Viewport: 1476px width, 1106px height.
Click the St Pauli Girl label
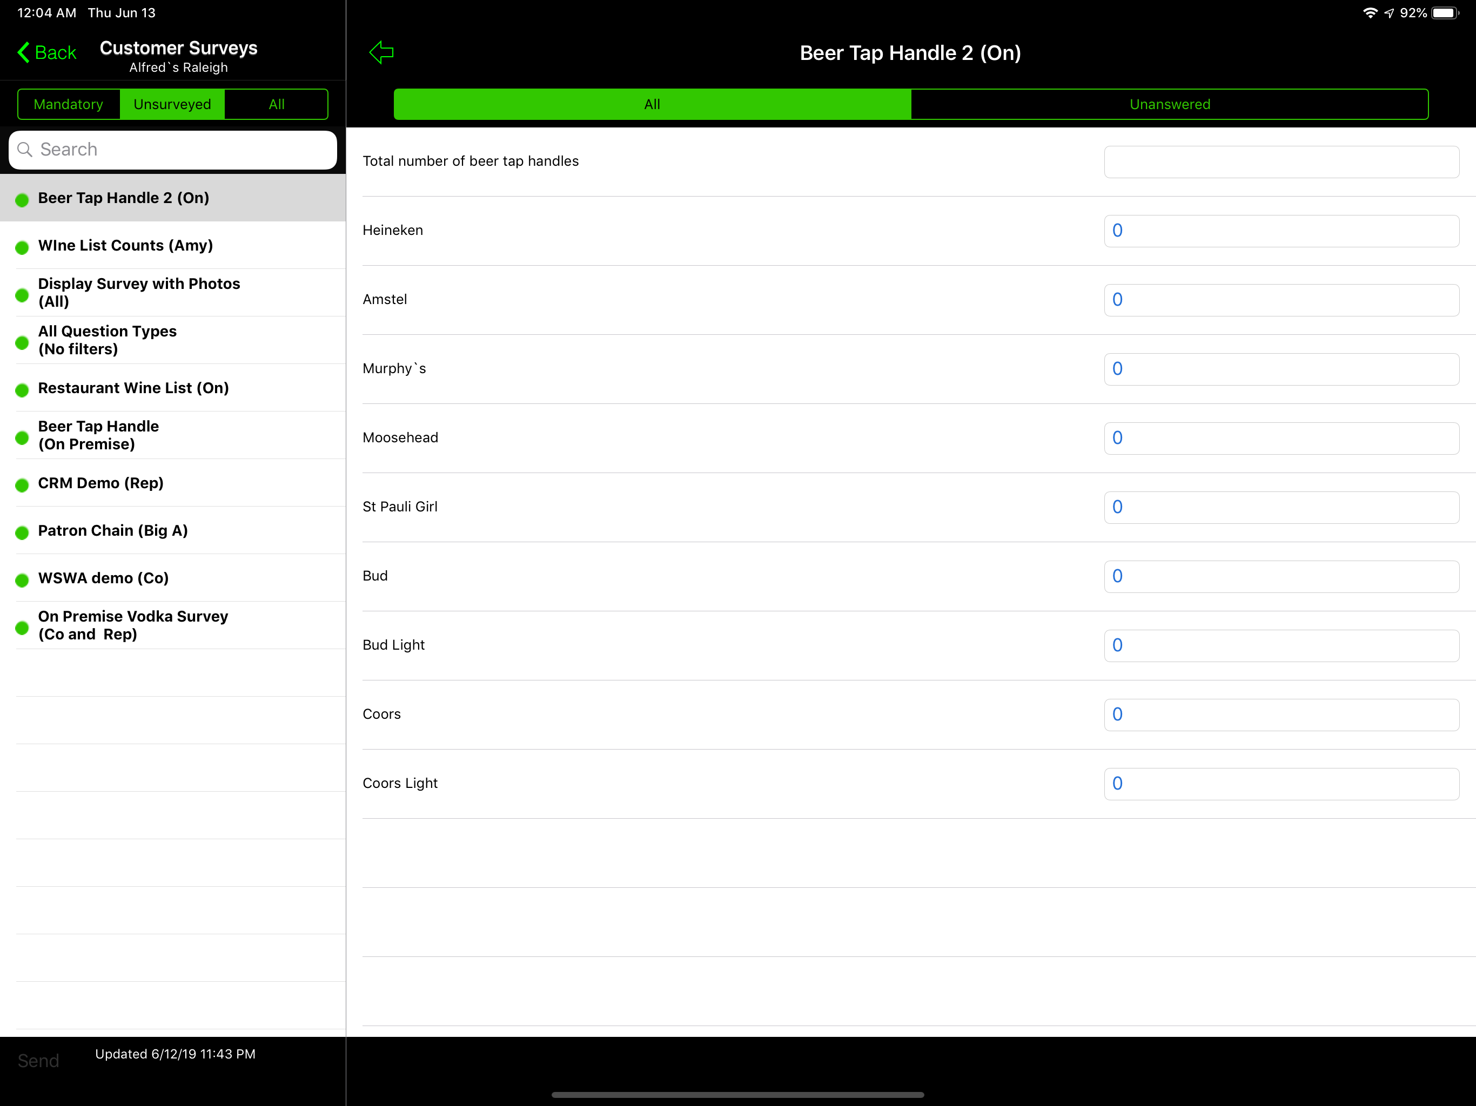(400, 507)
